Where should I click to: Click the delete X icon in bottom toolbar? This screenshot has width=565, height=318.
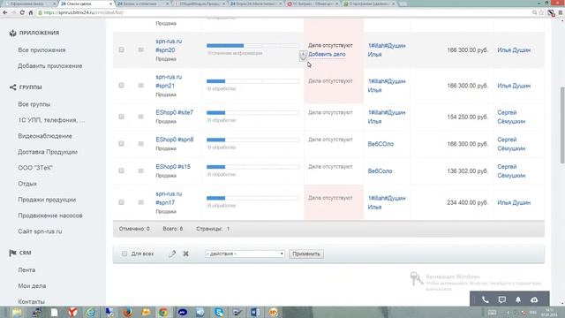pos(186,254)
